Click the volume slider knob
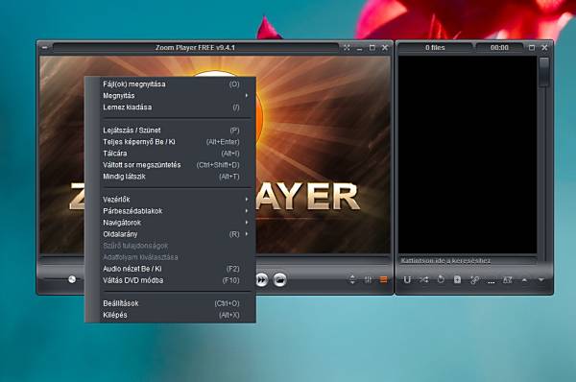 point(72,279)
